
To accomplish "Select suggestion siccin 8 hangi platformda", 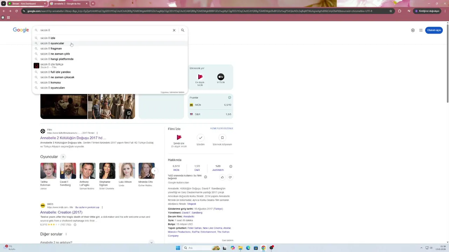I will click(x=110, y=59).
